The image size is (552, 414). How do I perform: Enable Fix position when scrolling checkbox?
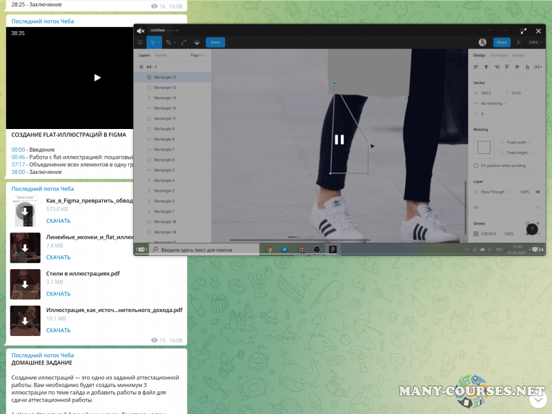click(476, 166)
